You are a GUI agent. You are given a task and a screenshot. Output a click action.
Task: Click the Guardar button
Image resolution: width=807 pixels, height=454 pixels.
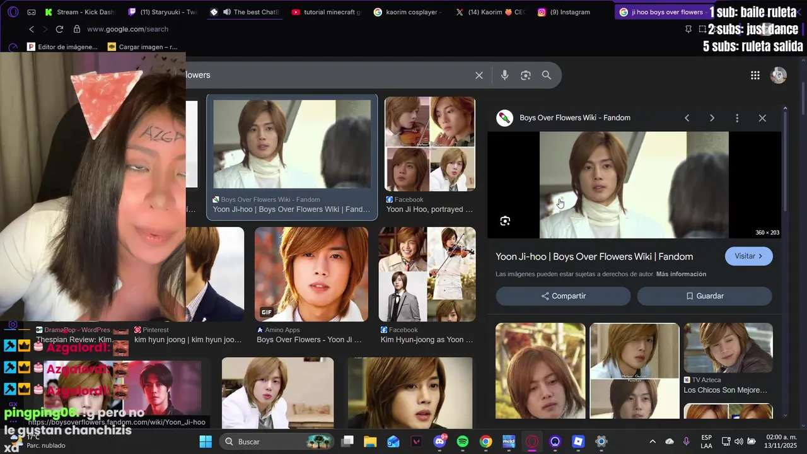[x=704, y=296]
